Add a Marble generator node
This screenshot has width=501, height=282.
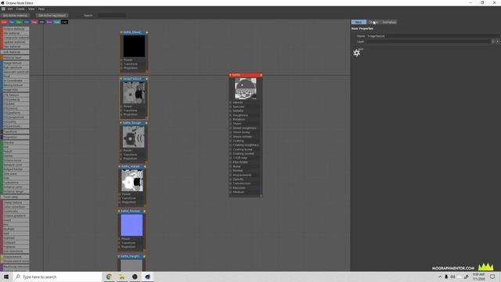(15, 156)
